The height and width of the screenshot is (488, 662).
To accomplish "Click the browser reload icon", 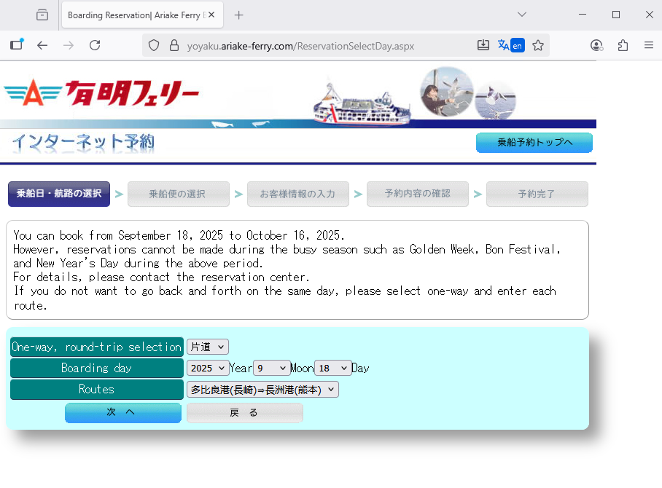I will (95, 45).
